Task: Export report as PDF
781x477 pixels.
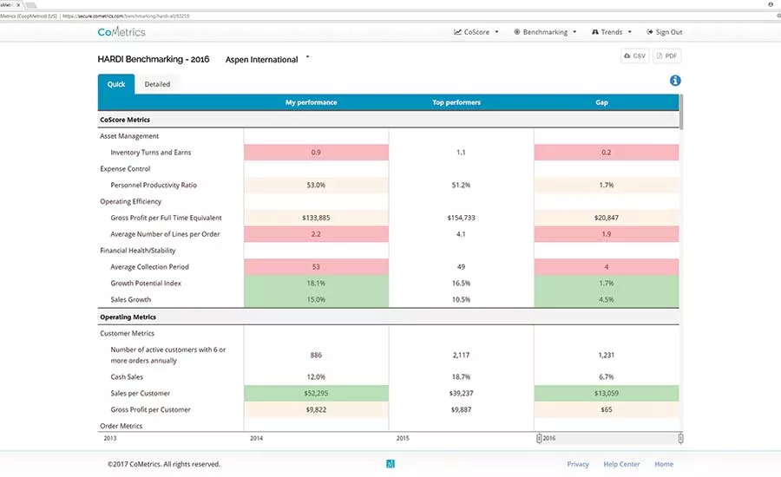Action: click(x=666, y=56)
